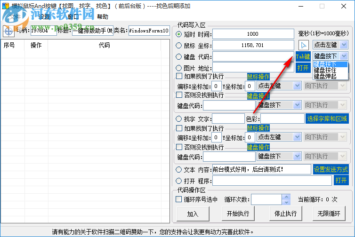The height and width of the screenshot is (237, 355).
Task: Click the 打开 程序 path field
Action: click(x=272, y=181)
